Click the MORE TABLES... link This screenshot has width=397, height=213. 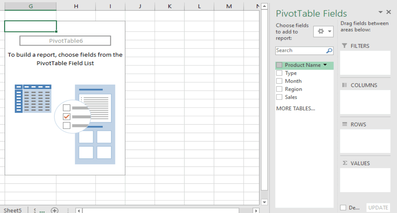[296, 108]
